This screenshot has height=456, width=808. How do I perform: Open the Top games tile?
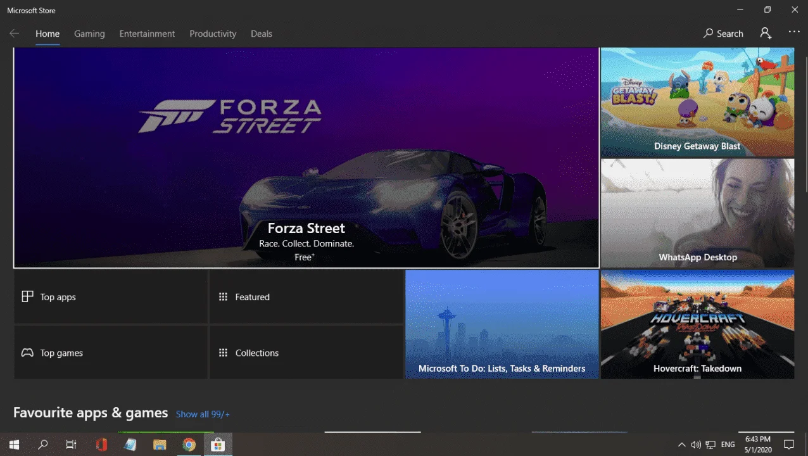111,352
